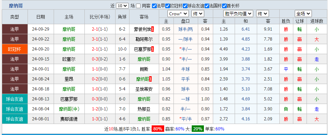Viewport: 328px width, 135px height.
Task: Open the 巴塞罗那 home team on 24-08-13
Action: pos(69,99)
